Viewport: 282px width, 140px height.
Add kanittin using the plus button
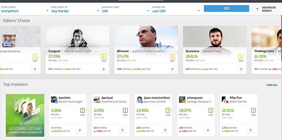click(80, 130)
